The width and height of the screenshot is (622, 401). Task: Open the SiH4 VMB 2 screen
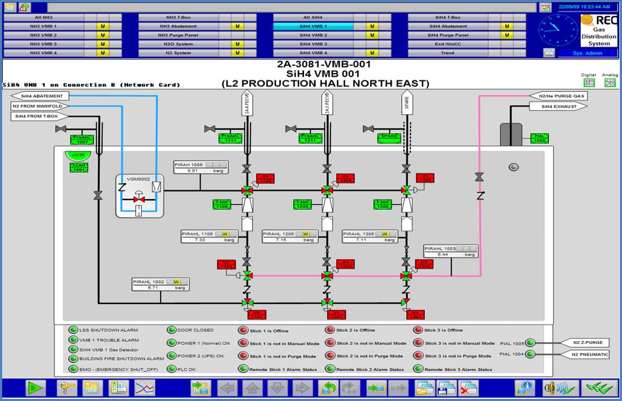313,35
